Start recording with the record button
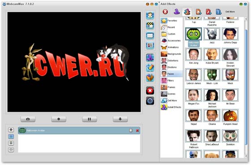 pyautogui.click(x=59, y=119)
